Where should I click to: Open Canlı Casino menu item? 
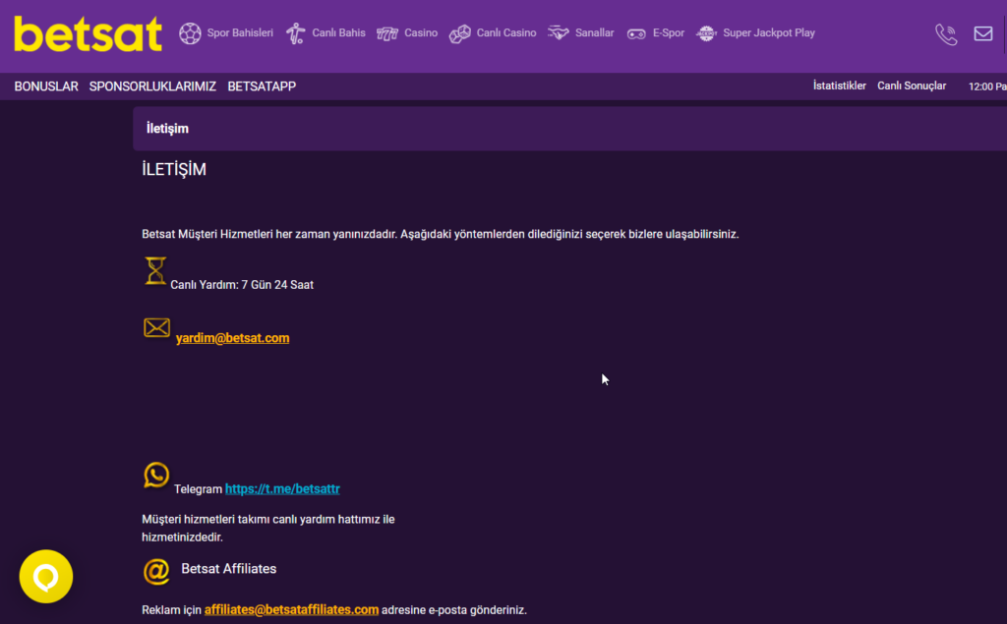coord(506,32)
